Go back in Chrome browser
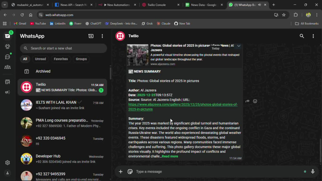The width and height of the screenshot is (322, 181). click(5, 15)
